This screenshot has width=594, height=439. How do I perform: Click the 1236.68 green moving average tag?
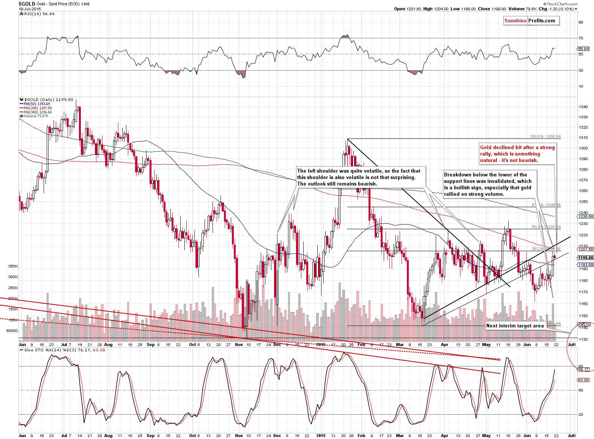[x=585, y=217]
